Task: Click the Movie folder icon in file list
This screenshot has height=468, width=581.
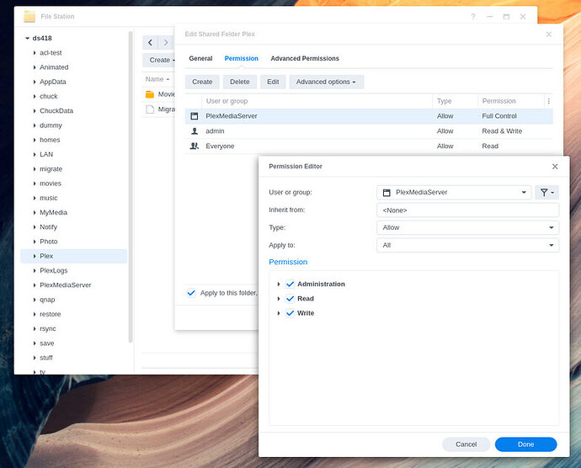Action: pyautogui.click(x=150, y=94)
